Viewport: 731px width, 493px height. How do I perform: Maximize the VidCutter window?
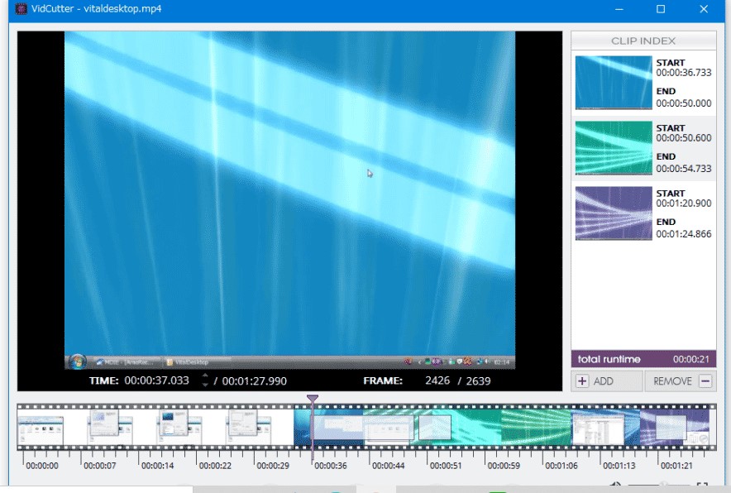(661, 9)
